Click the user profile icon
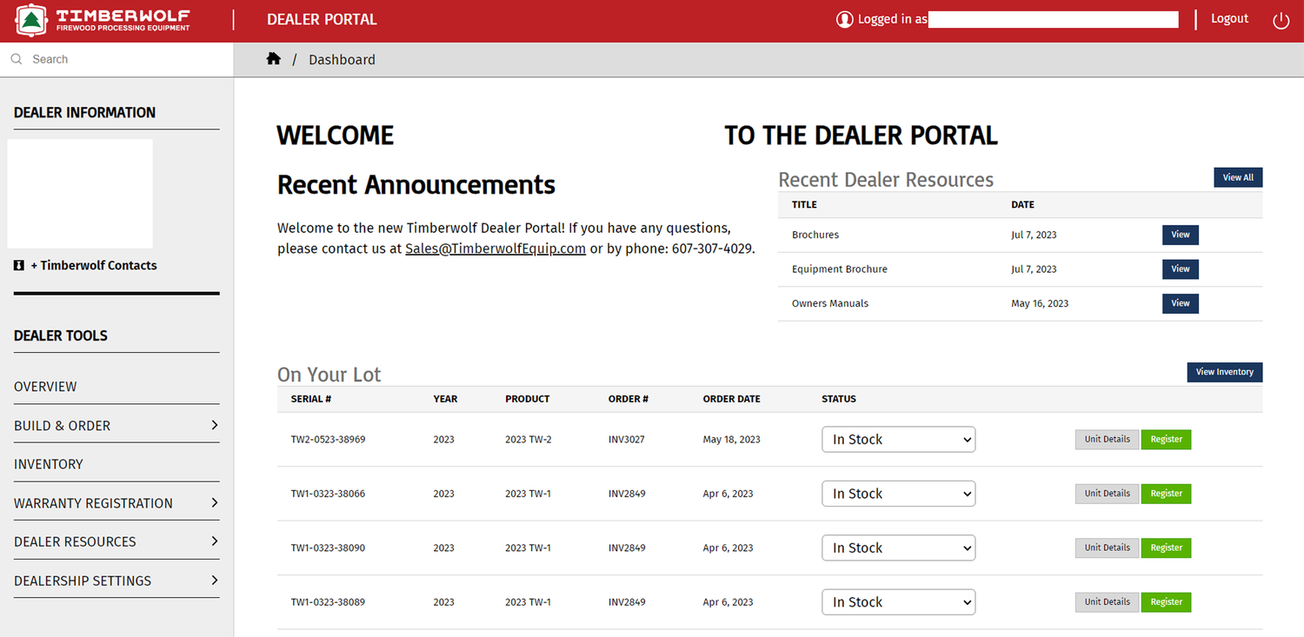 tap(844, 19)
